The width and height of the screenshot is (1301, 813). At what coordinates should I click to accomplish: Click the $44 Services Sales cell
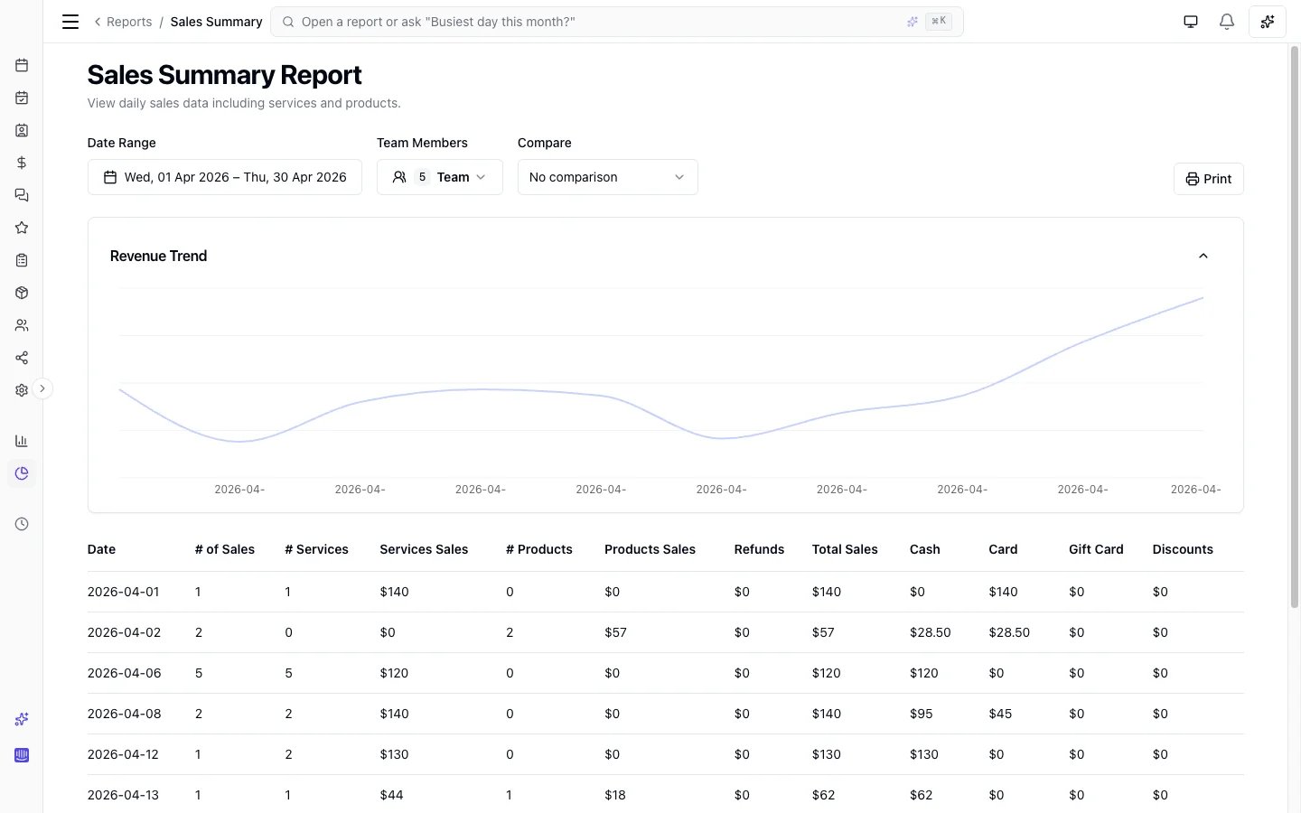[391, 795]
